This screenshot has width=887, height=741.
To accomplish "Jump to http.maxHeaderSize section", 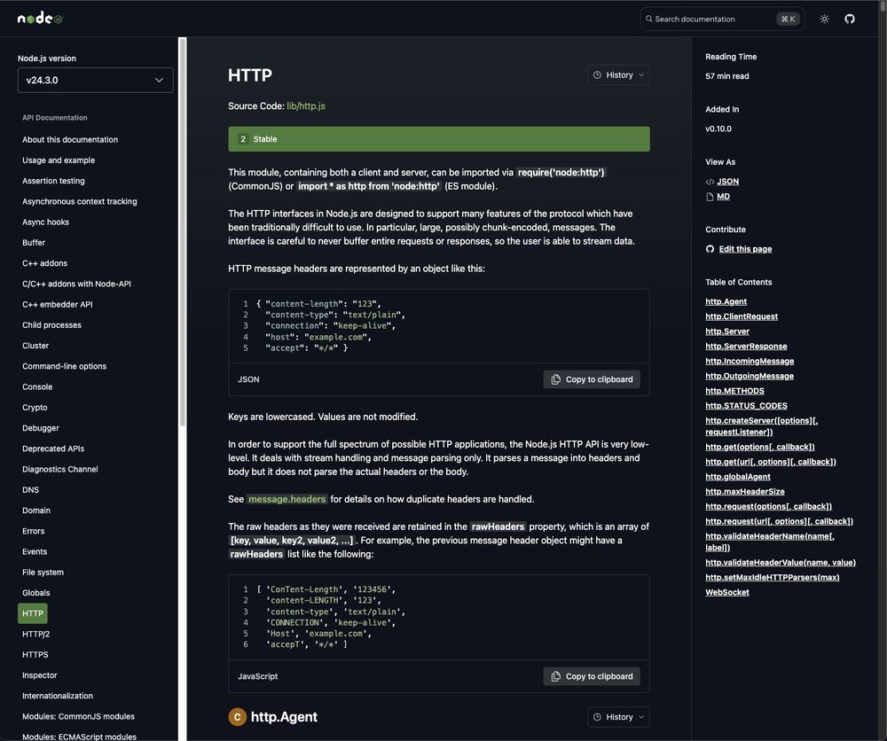I will coord(745,492).
